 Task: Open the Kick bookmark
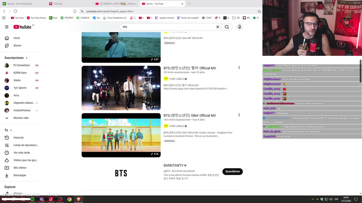click(x=53, y=18)
